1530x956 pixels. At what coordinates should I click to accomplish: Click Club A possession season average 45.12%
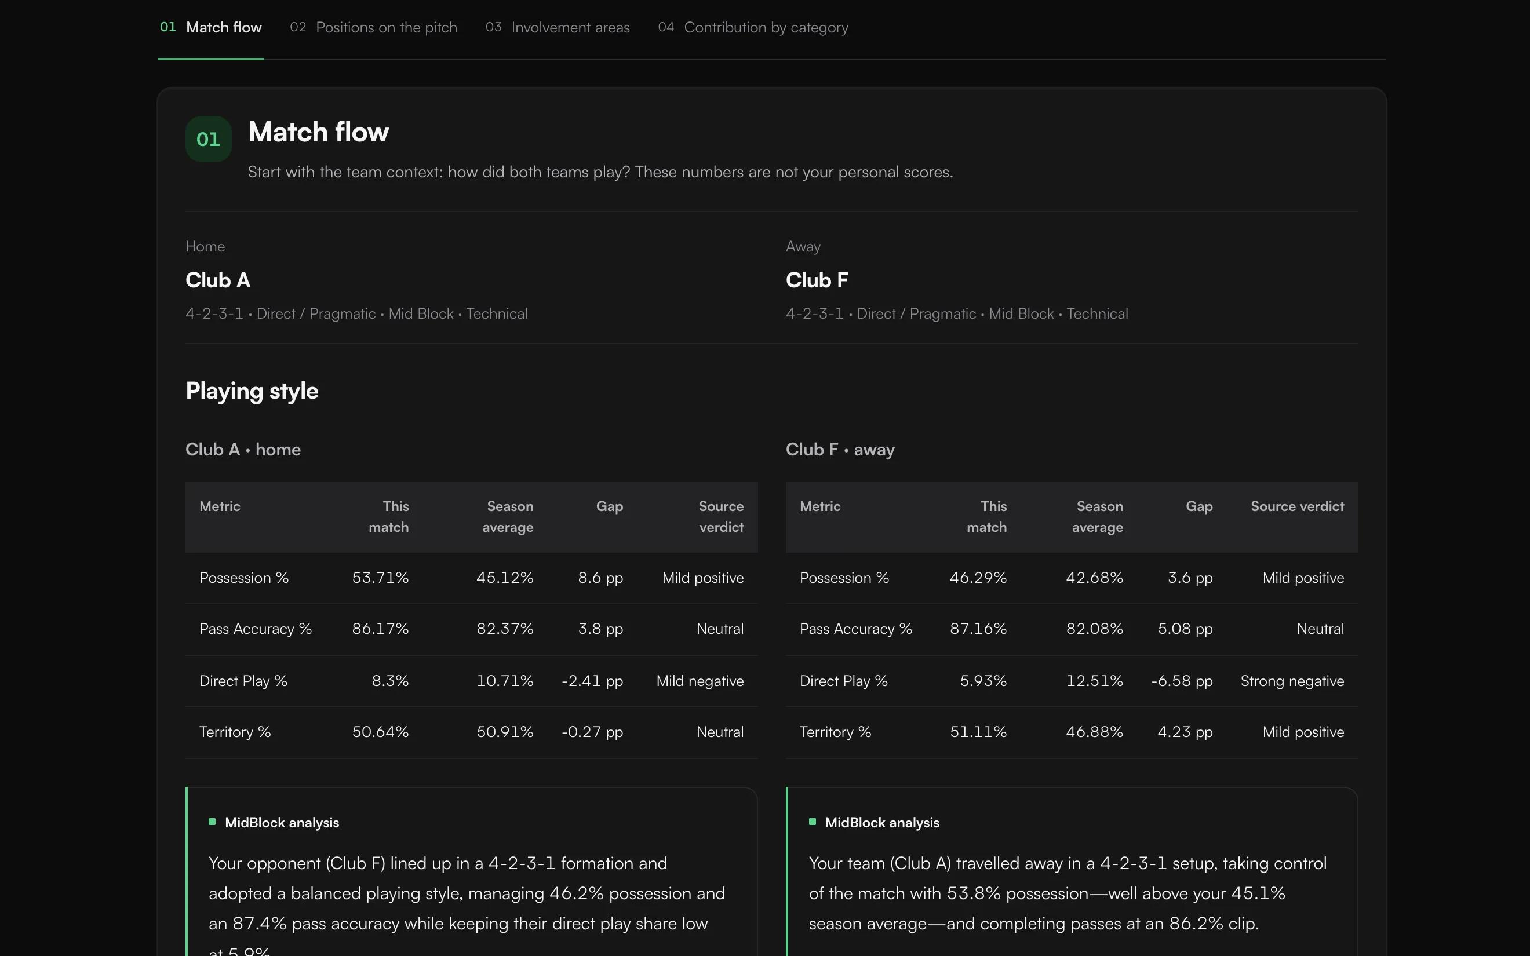point(505,578)
